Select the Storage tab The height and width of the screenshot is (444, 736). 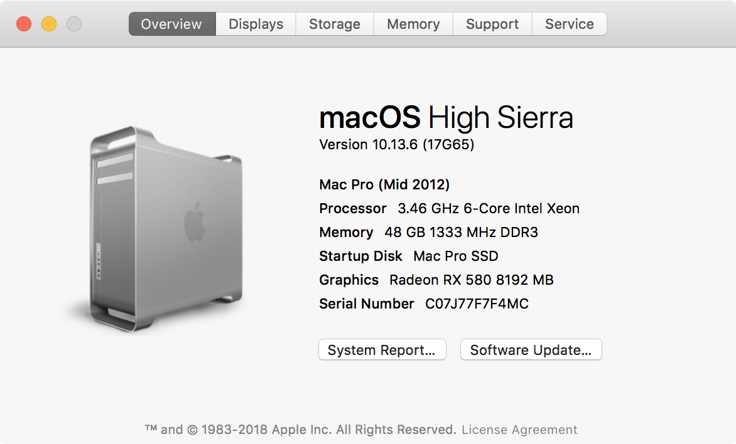click(x=335, y=24)
